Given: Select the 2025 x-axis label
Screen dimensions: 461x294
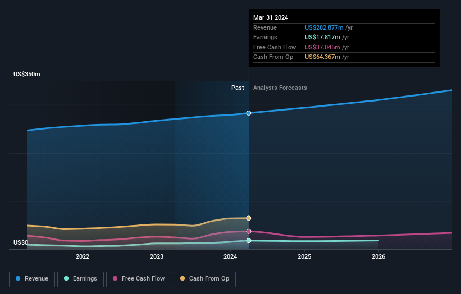Looking at the screenshot, I should (304, 256).
